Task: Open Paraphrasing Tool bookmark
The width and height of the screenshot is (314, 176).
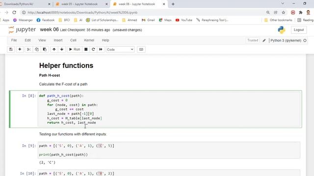Action: pyautogui.click(x=212, y=20)
